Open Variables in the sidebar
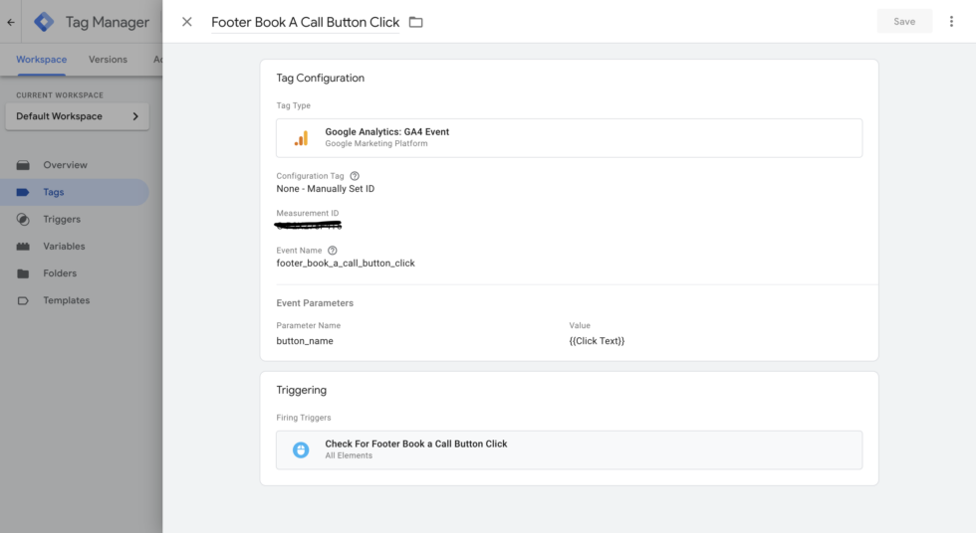This screenshot has width=976, height=533. [x=64, y=246]
